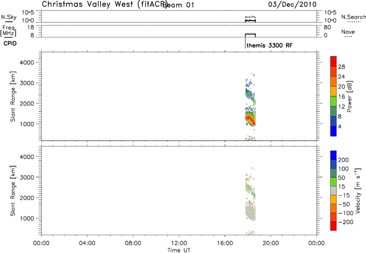This screenshot has height=253, width=366.
Task: Click the 'Freq. [MHz]' legend label
Action: (9, 31)
